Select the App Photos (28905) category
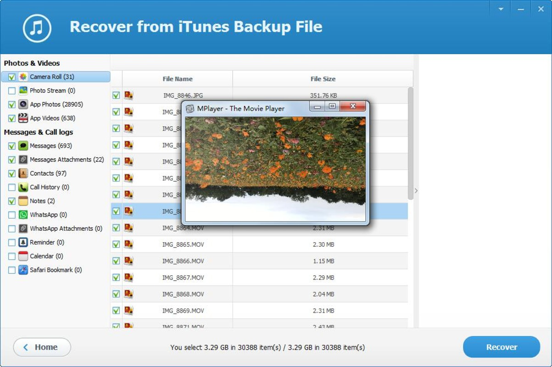Viewport: 552px width, 367px height. pyautogui.click(x=56, y=104)
